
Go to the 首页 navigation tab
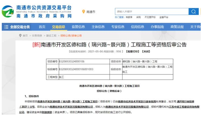42,27
